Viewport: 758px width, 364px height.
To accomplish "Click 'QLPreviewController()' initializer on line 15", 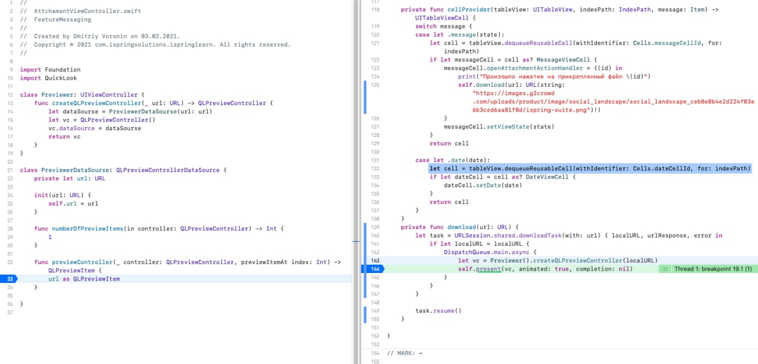I will coord(117,120).
